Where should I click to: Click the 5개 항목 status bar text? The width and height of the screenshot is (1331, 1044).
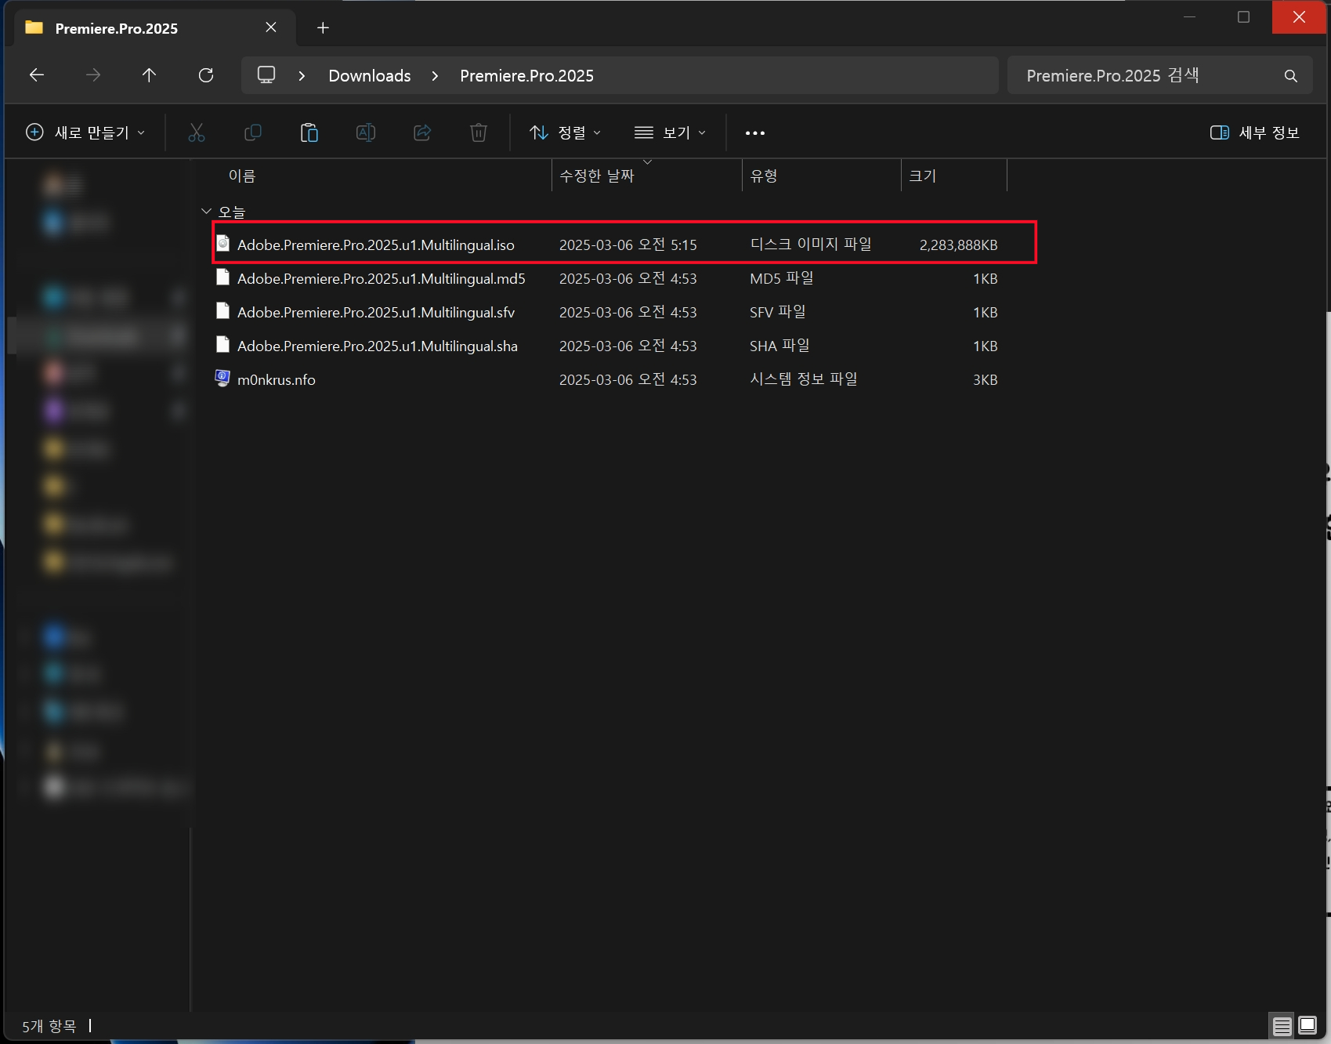(x=49, y=1026)
